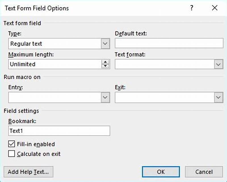Click the Cancel button
Screen dimensions: 227x182
pos(204,172)
